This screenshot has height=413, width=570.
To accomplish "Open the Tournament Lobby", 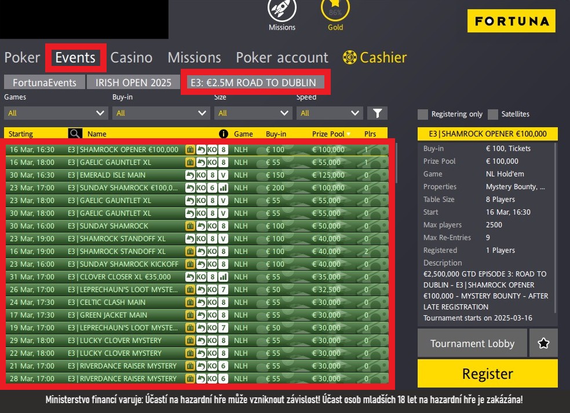I will point(472,343).
